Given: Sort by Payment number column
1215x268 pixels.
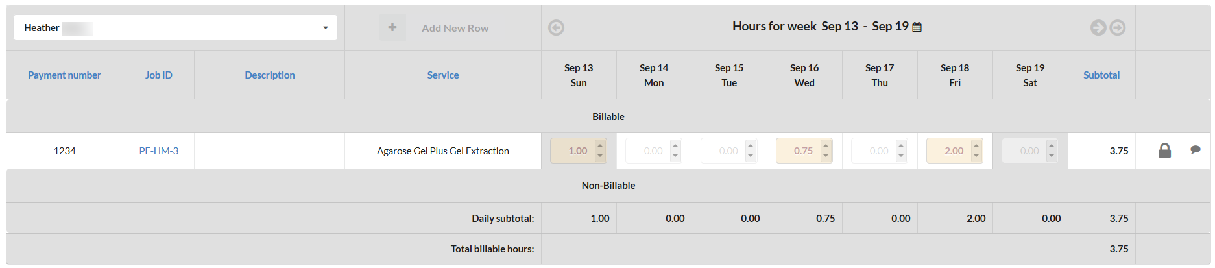Looking at the screenshot, I should click(x=64, y=75).
